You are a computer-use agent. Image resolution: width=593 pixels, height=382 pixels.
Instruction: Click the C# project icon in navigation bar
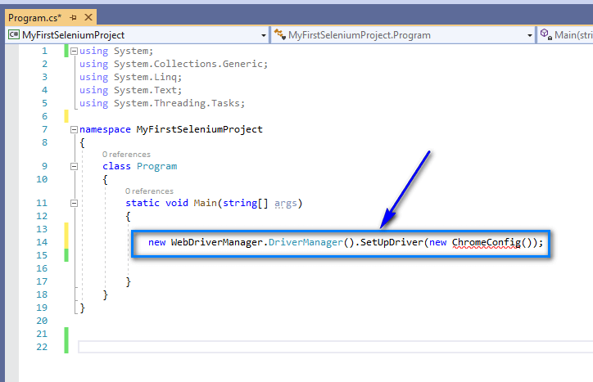pyautogui.click(x=14, y=34)
